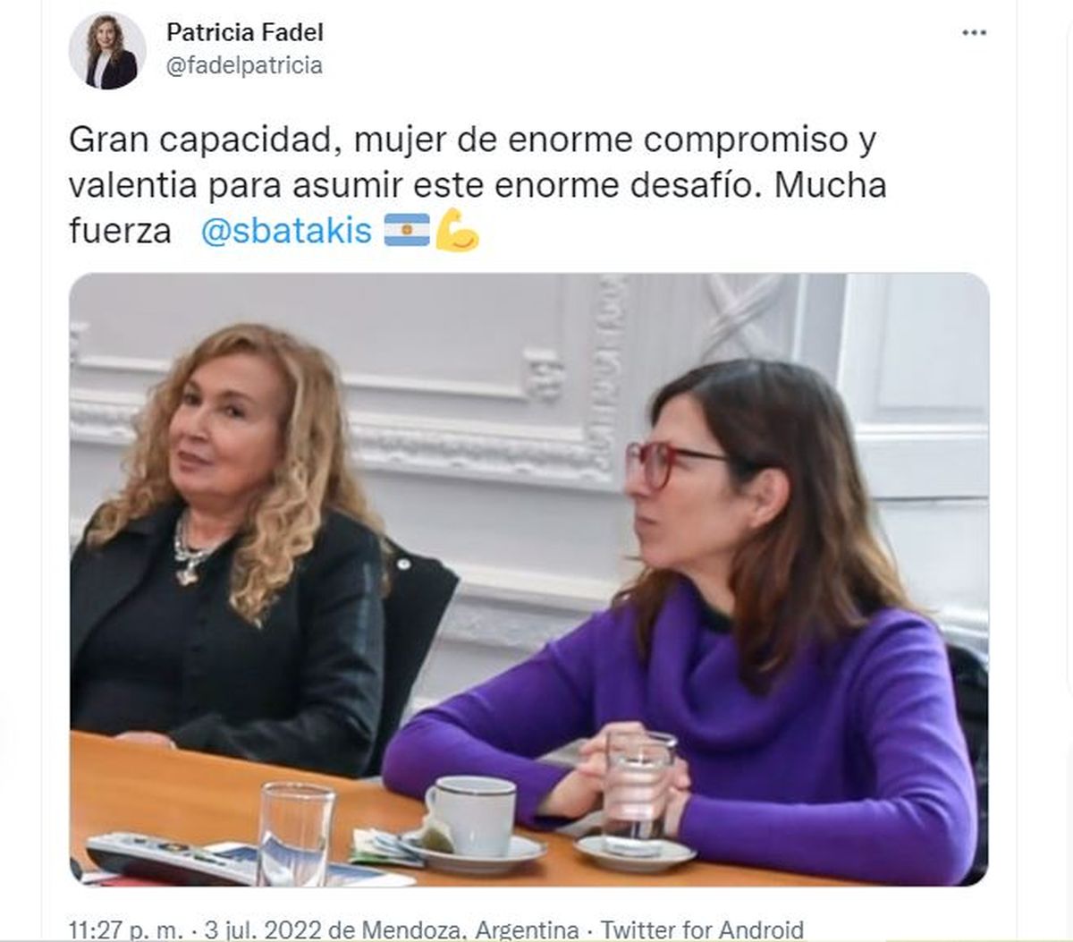Click the water glass beside the purple sleeve

coord(638,781)
